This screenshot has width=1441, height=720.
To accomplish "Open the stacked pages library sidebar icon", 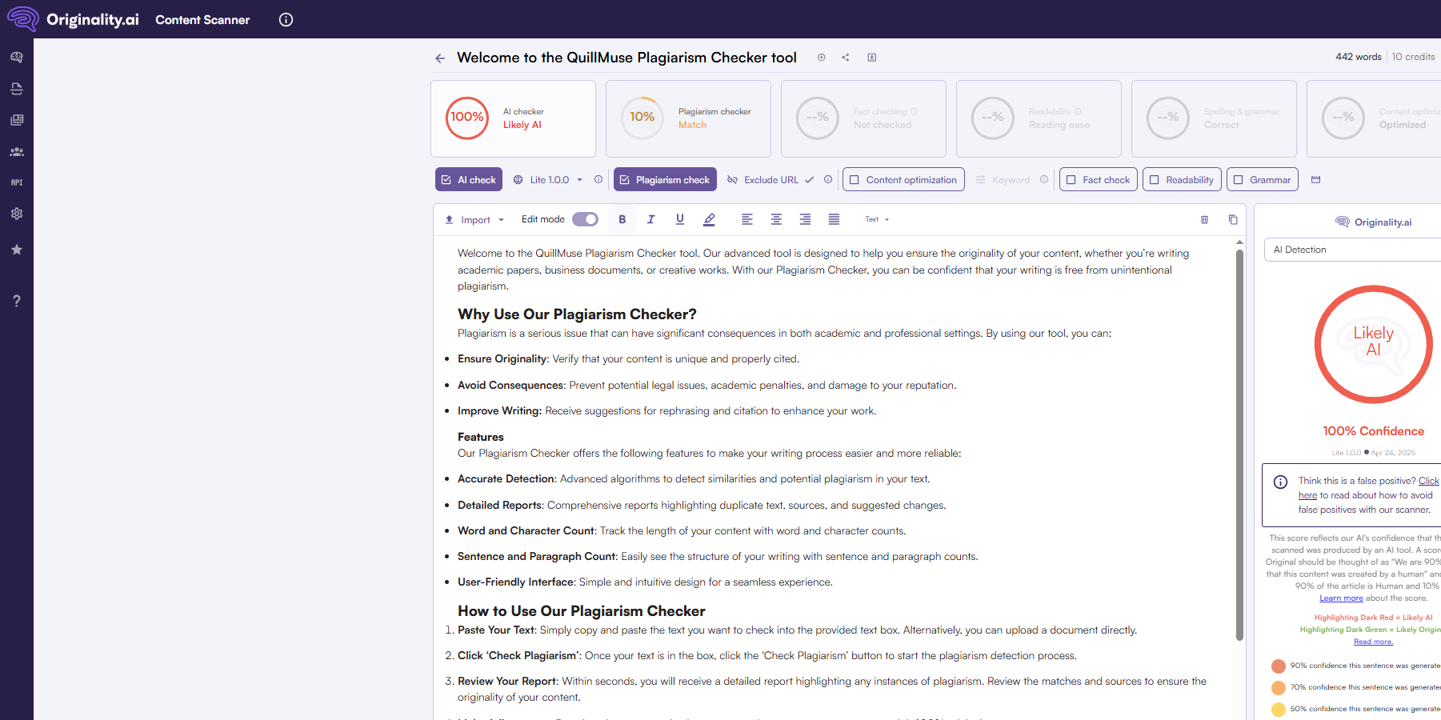I will (x=17, y=120).
